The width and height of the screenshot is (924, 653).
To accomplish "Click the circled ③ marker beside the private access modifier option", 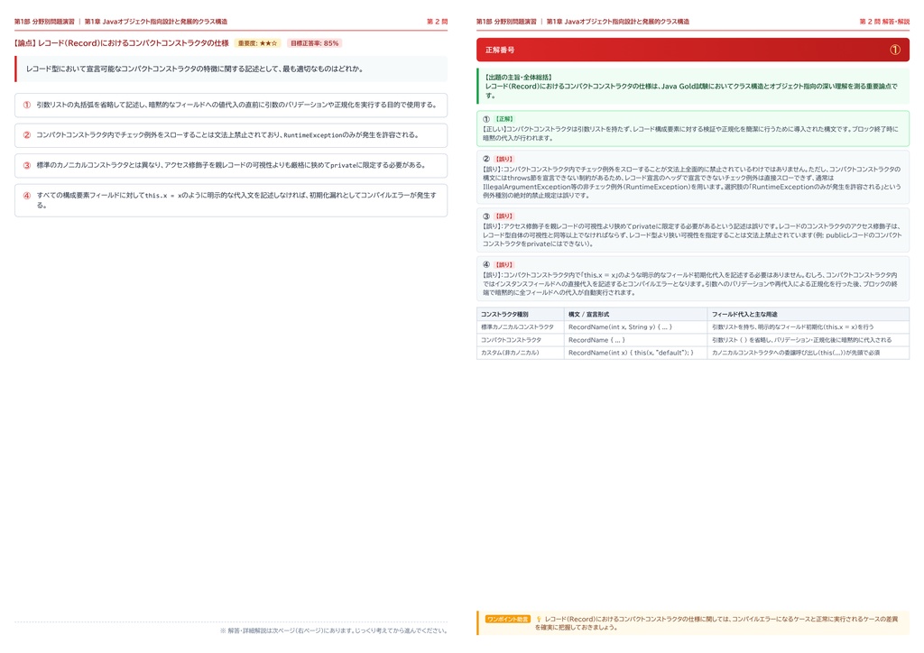I will coord(26,165).
